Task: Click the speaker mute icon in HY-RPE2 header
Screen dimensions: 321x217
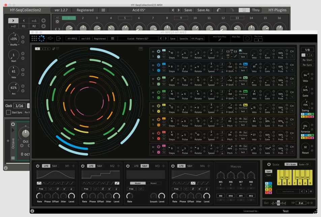Action: (x=50, y=38)
